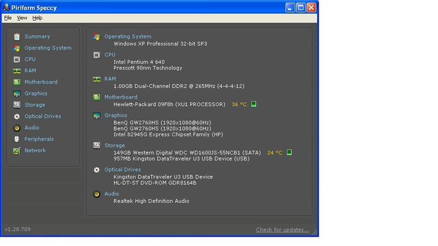Click Operating System heading link in summary
Viewport: 438px width, 246px height.
click(128, 36)
